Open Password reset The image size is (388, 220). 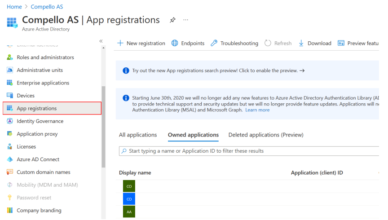[x=34, y=198]
